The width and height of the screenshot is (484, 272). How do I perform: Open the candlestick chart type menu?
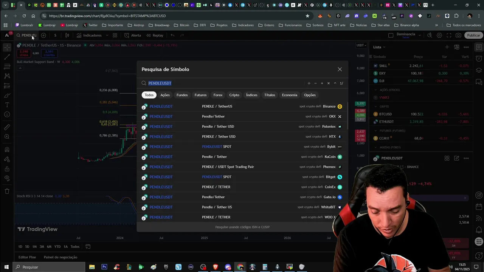coord(67,35)
